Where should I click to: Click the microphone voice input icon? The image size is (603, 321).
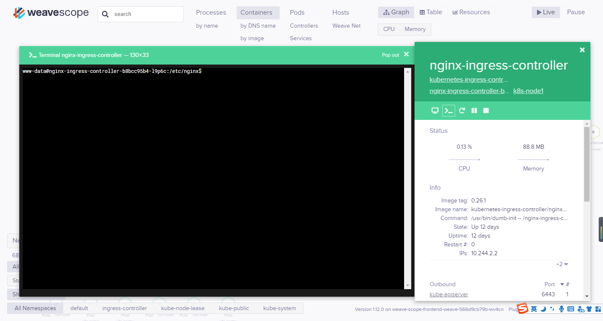pos(562,309)
